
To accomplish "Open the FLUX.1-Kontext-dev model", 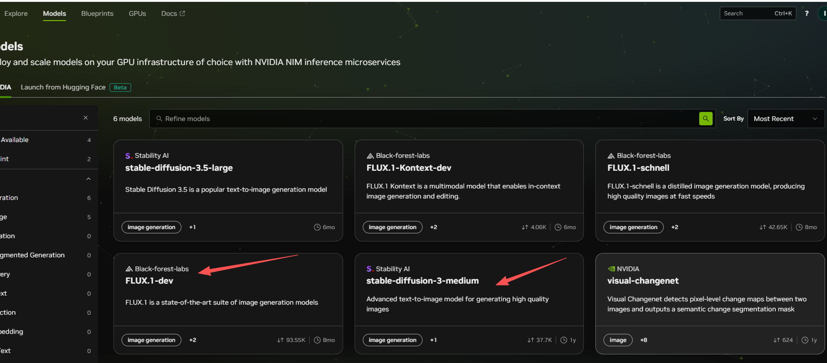I will (409, 168).
